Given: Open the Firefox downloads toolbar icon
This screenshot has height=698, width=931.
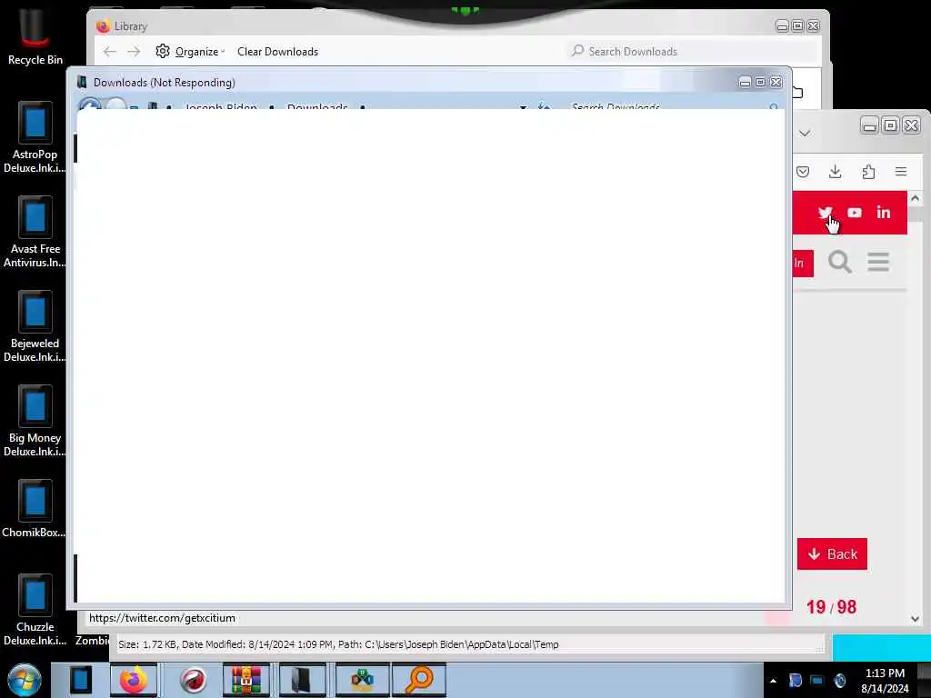Looking at the screenshot, I should click(835, 172).
